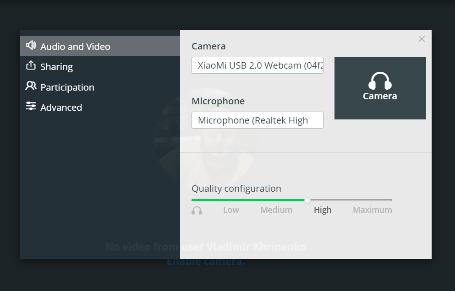Click the share upload icon beside Sharing
This screenshot has height=291, width=455.
coord(31,65)
